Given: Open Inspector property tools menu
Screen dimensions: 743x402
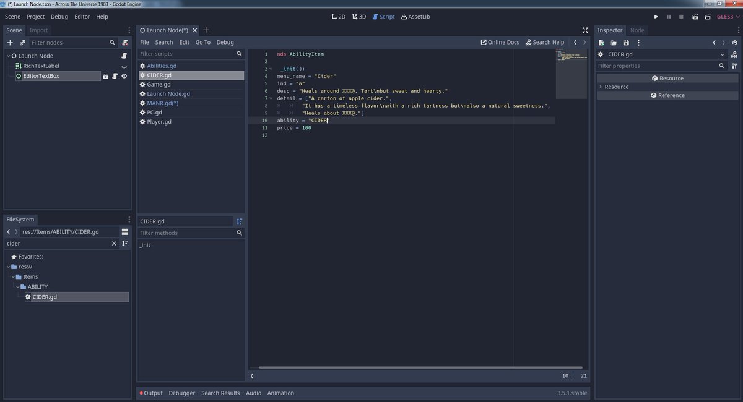Looking at the screenshot, I should (x=734, y=66).
